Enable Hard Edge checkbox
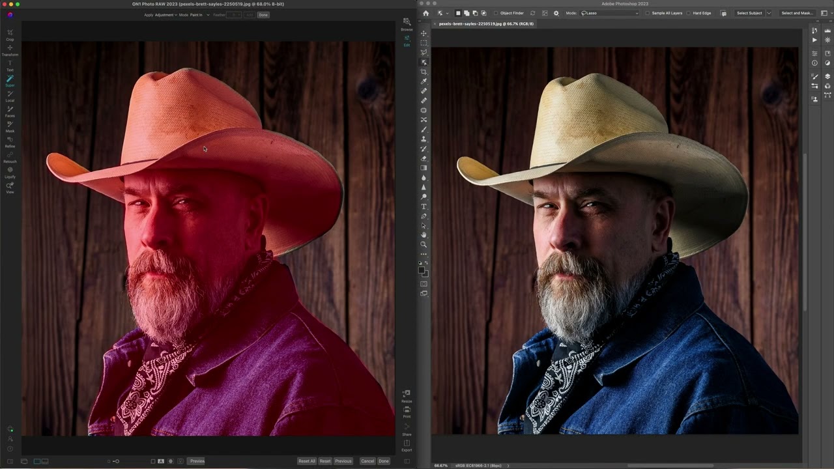This screenshot has height=469, width=834. (x=689, y=13)
